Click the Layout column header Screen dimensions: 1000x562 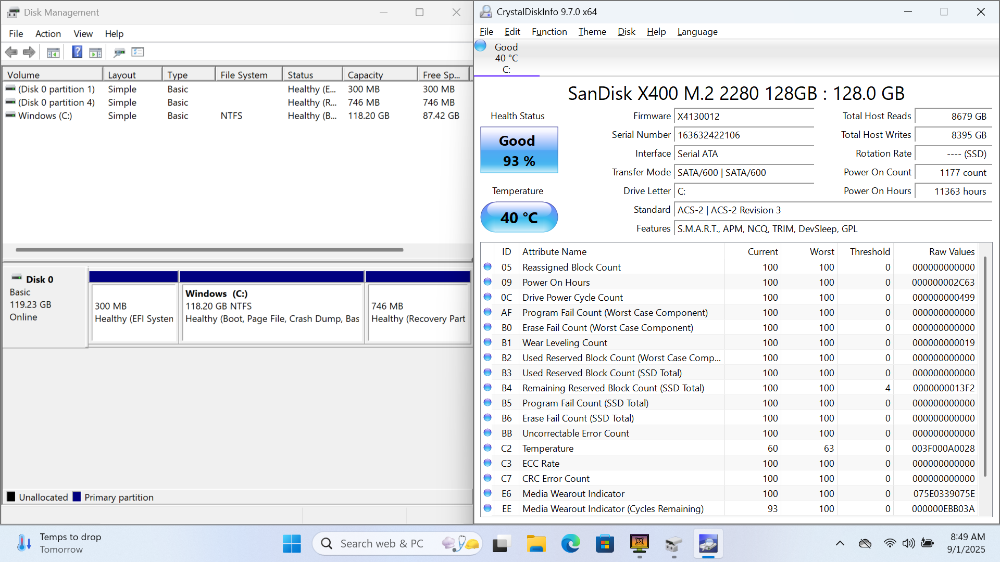(132, 74)
